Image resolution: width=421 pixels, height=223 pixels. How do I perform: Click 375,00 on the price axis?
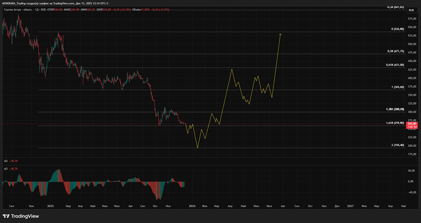click(412, 87)
